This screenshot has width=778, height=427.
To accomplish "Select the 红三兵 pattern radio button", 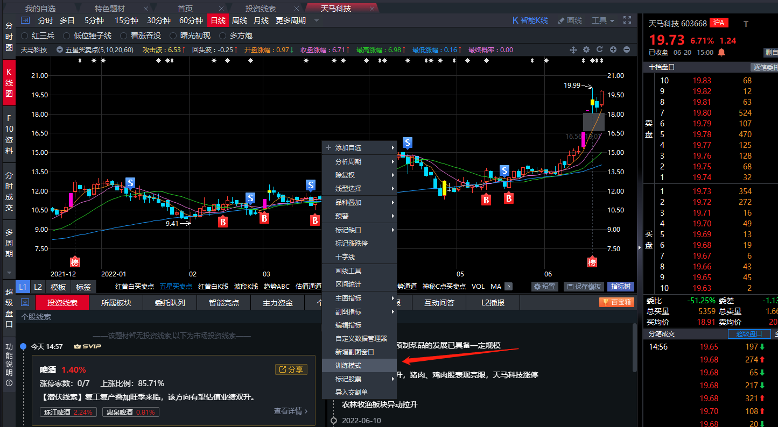I will [24, 35].
